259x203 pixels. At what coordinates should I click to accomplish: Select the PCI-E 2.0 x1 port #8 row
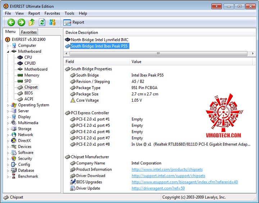pyautogui.click(x=160, y=144)
